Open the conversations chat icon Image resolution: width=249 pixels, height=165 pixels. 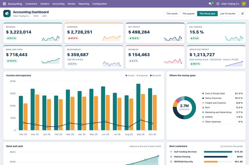(x=210, y=4)
